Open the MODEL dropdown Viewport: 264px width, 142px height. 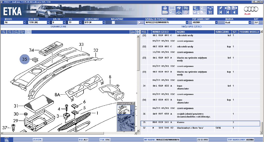(24, 23)
